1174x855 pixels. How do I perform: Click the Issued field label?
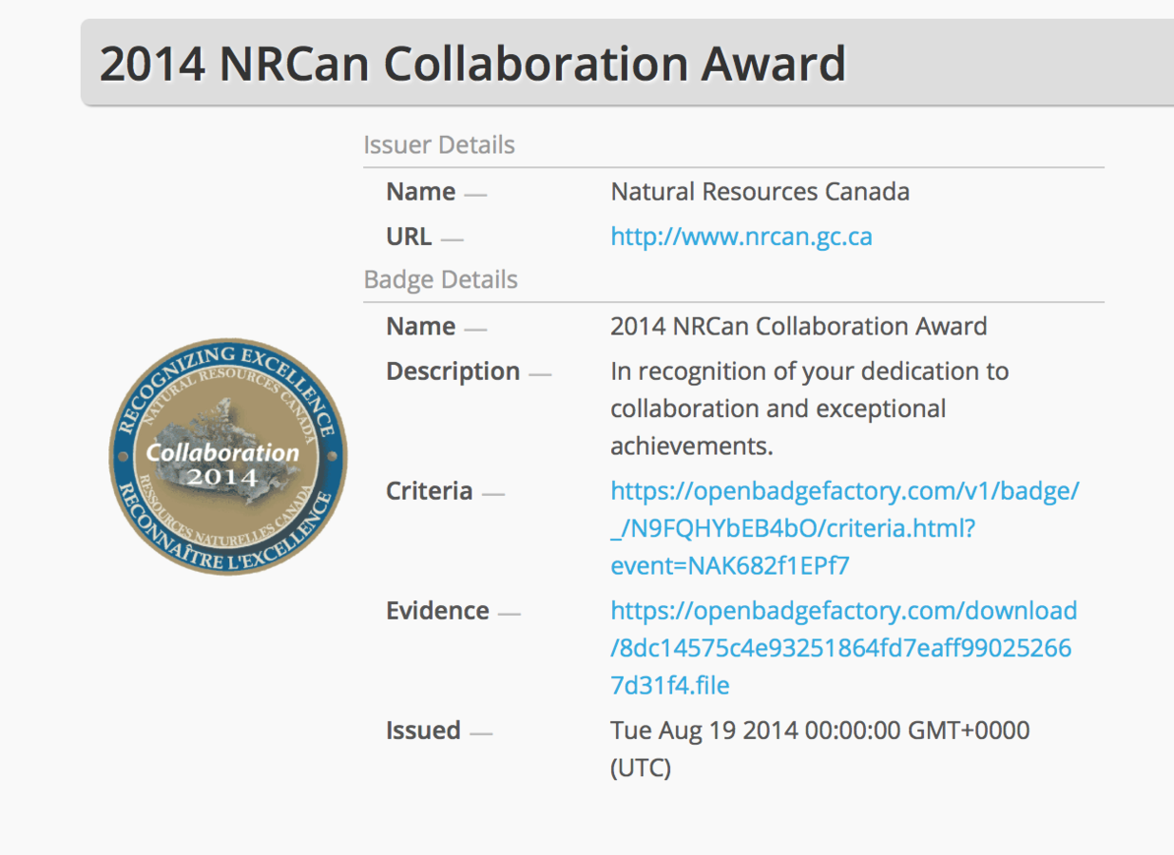pyautogui.click(x=423, y=731)
